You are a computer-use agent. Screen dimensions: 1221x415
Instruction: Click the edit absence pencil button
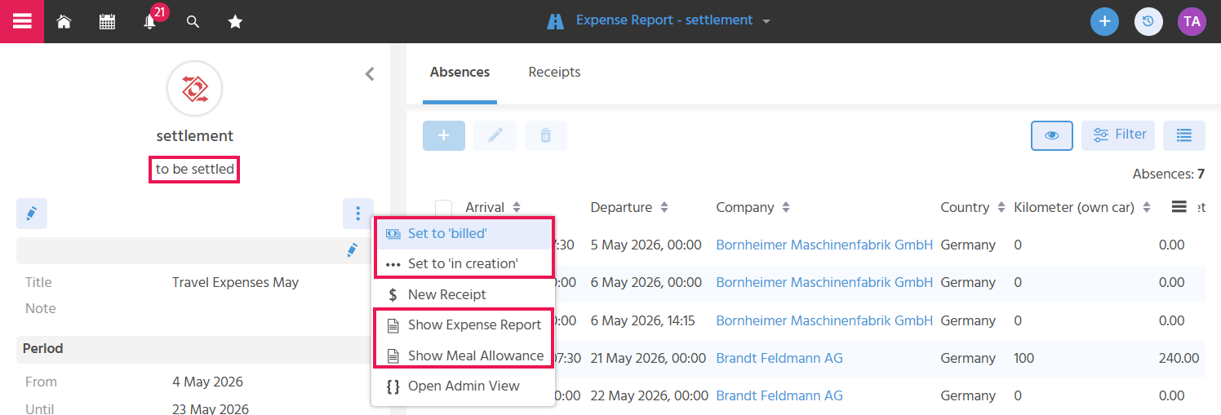[495, 135]
